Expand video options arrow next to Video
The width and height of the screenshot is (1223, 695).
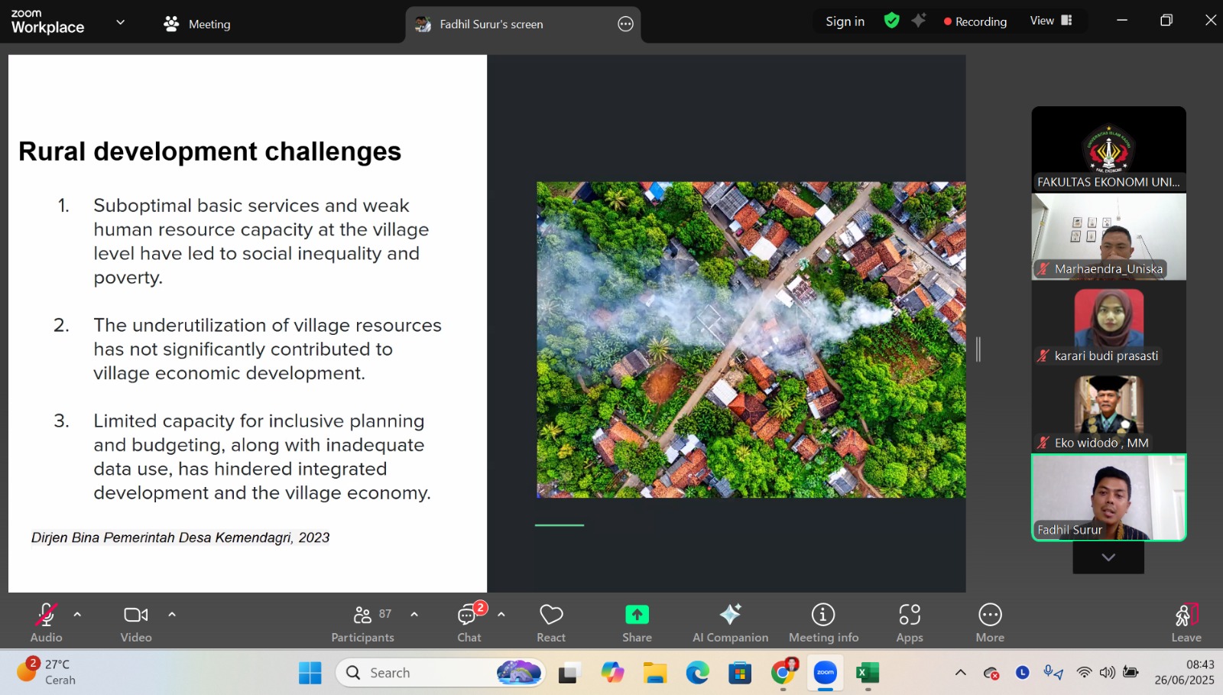(172, 614)
